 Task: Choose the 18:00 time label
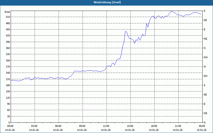tap(154, 126)
